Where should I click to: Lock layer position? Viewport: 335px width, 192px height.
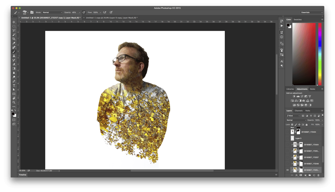(x=299, y=125)
